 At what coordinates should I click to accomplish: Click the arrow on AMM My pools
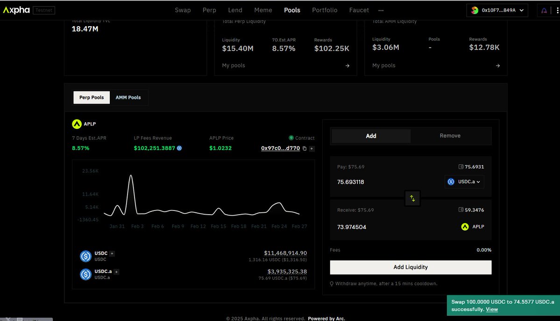point(498,66)
